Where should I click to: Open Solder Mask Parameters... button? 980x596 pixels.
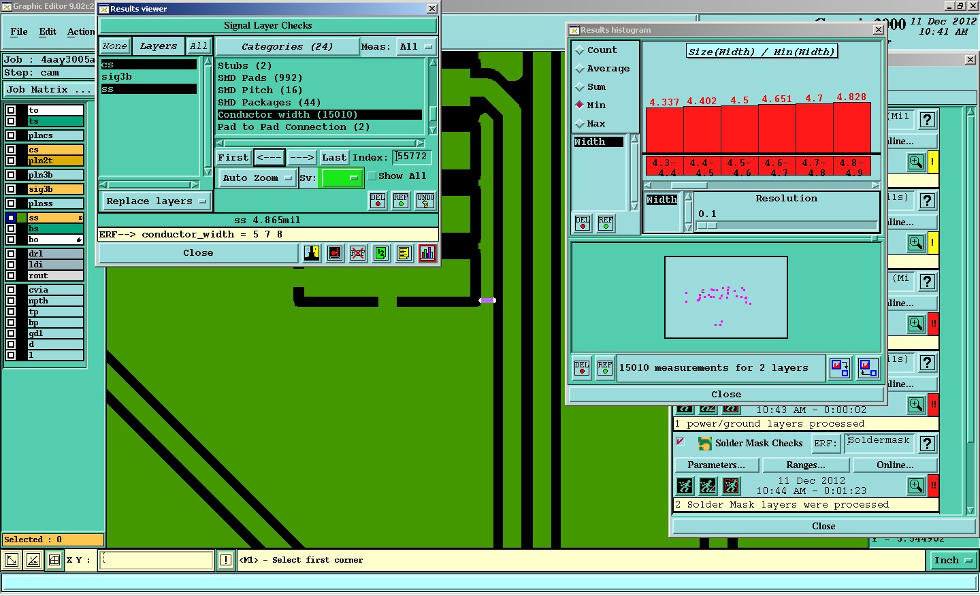click(x=716, y=465)
